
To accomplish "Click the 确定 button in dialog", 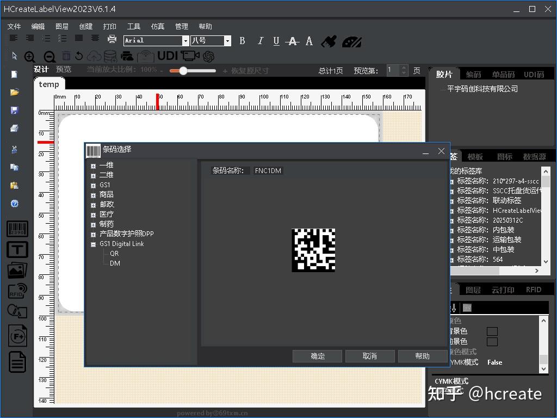I will pyautogui.click(x=318, y=356).
